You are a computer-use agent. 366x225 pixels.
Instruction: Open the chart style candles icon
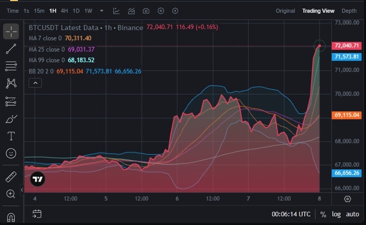click(x=116, y=11)
